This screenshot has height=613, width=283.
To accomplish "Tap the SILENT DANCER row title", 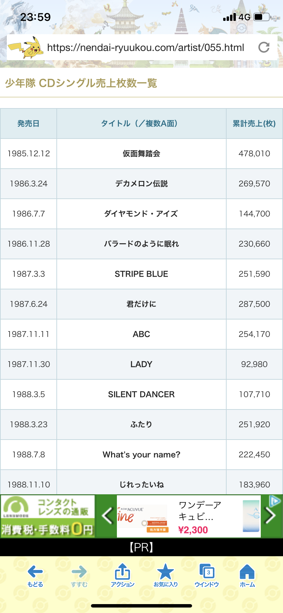I will tap(141, 394).
